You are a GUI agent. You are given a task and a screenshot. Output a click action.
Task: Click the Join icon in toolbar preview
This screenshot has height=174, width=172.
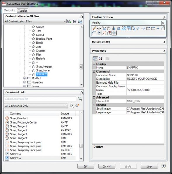point(158,28)
